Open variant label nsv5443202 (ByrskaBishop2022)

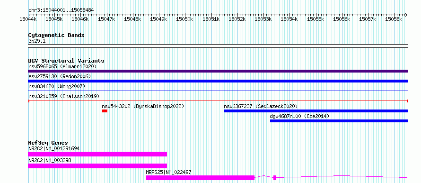pyautogui.click(x=143, y=106)
